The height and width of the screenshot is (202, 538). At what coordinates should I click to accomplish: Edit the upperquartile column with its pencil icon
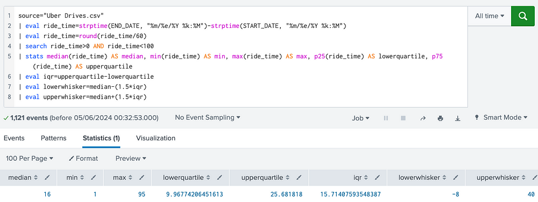coord(299,177)
